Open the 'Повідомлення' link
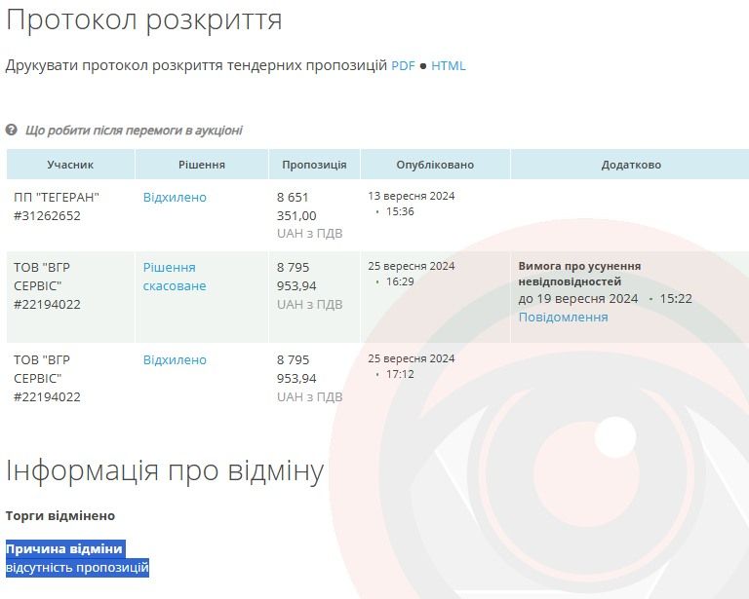Viewport: 749px width, 599px height. pos(563,318)
